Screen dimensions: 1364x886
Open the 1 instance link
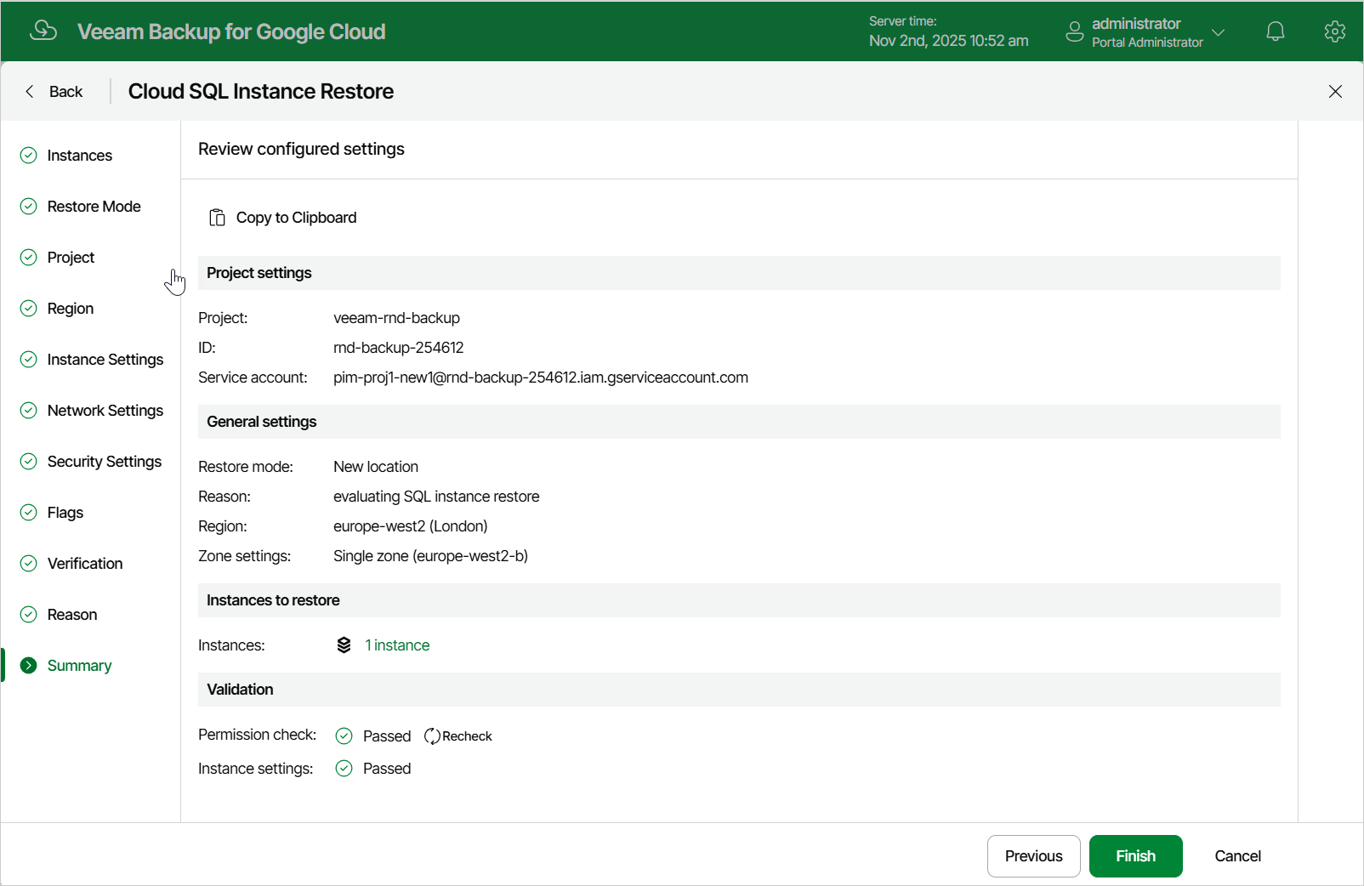397,645
